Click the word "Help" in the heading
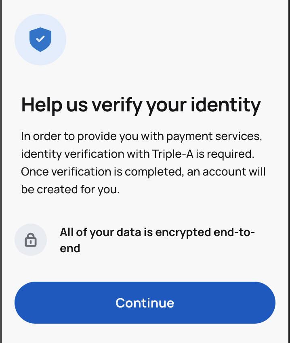The width and height of the screenshot is (290, 343). [x=42, y=106]
